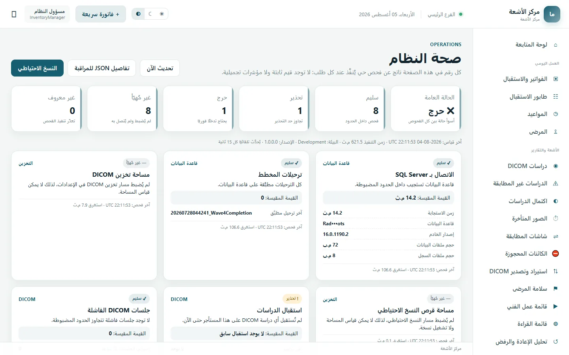
Task: Click مساحة تخزين DICOM card title
Action: [121, 174]
